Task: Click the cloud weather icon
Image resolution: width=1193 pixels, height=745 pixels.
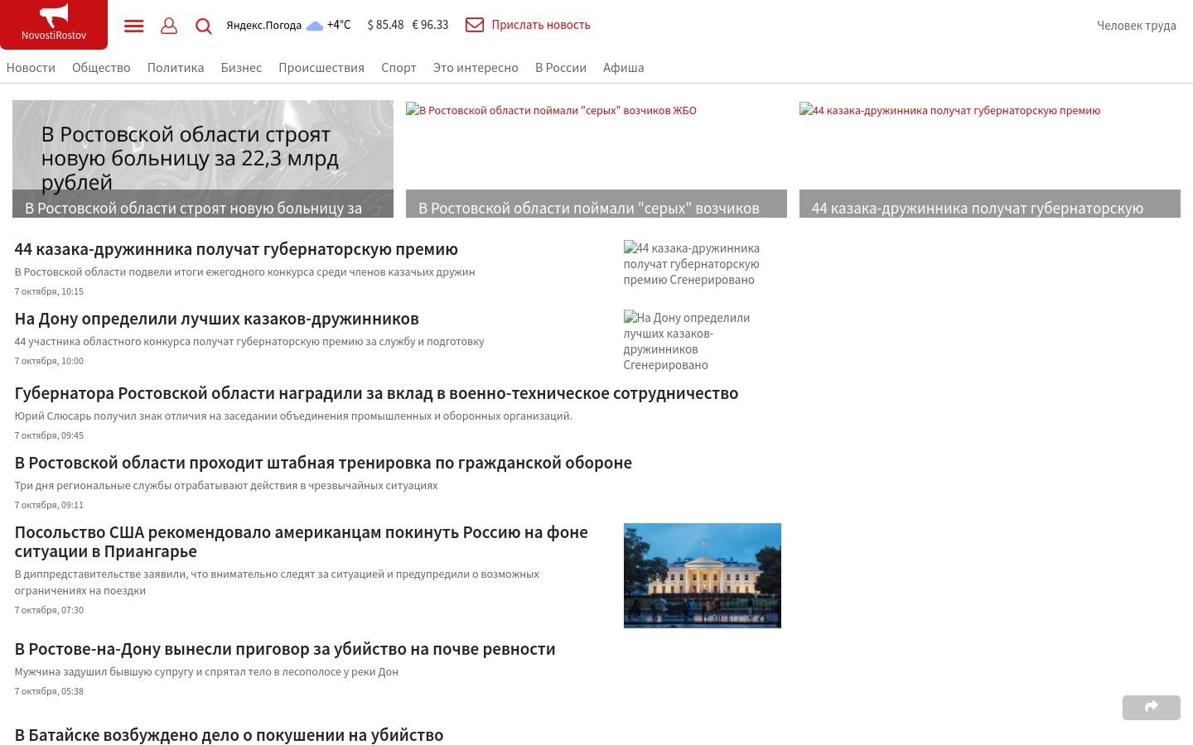Action: click(x=315, y=26)
